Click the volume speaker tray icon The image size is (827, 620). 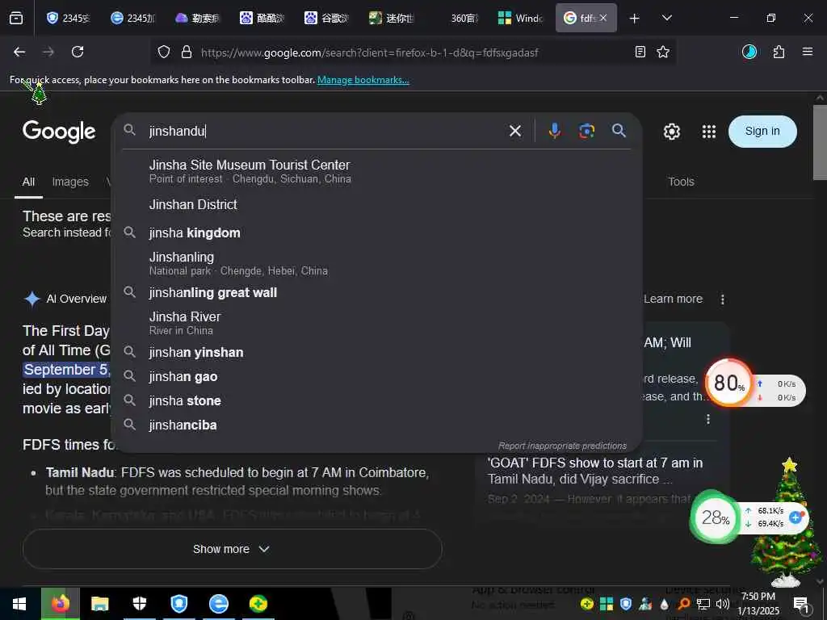pyautogui.click(x=722, y=603)
